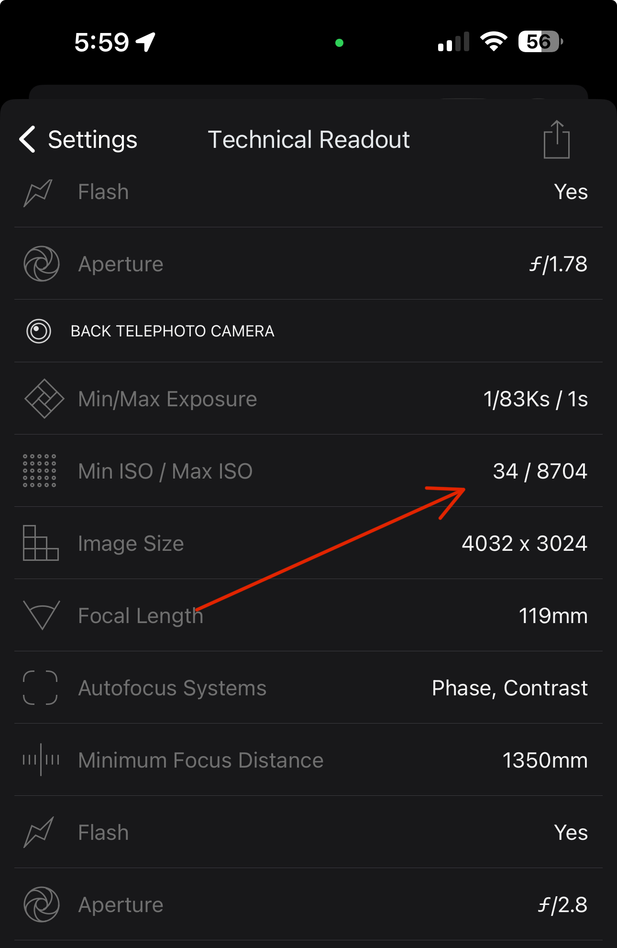Tap the Image Size blocks icon
617x948 pixels.
pos(41,543)
